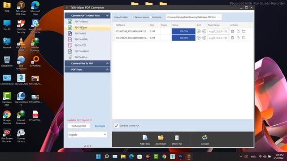Click page range field for file 135555598
287x161 pixels.
click(218, 31)
